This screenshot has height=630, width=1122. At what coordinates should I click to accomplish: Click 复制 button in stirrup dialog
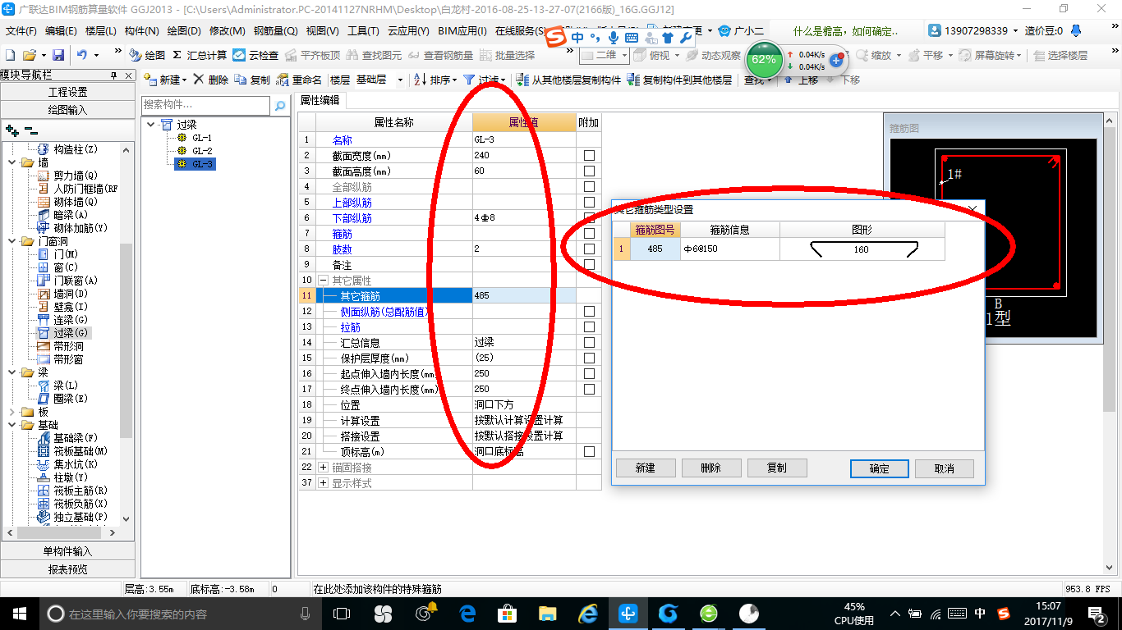click(776, 468)
